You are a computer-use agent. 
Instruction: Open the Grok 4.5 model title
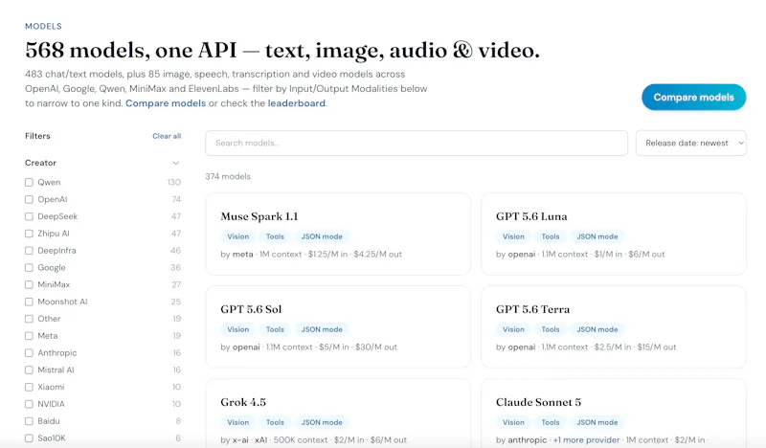pos(243,402)
